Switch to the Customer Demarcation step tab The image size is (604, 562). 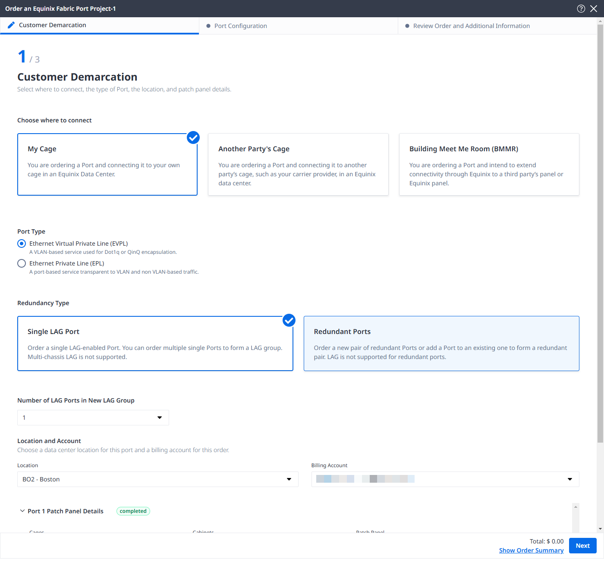tap(99, 25)
